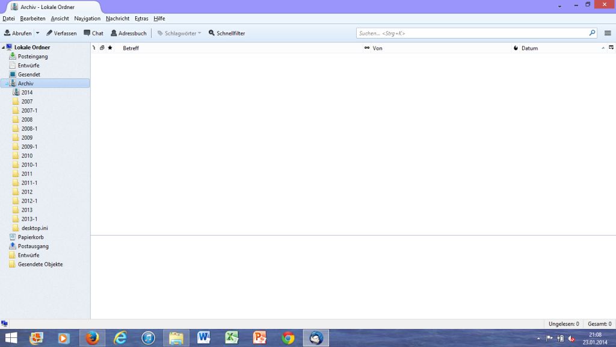Open the 2009-1 subfolder
Viewport: 616px width, 347px height.
(x=29, y=147)
